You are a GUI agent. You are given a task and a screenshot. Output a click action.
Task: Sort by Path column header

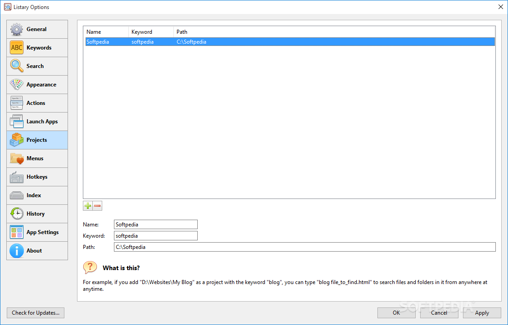334,32
